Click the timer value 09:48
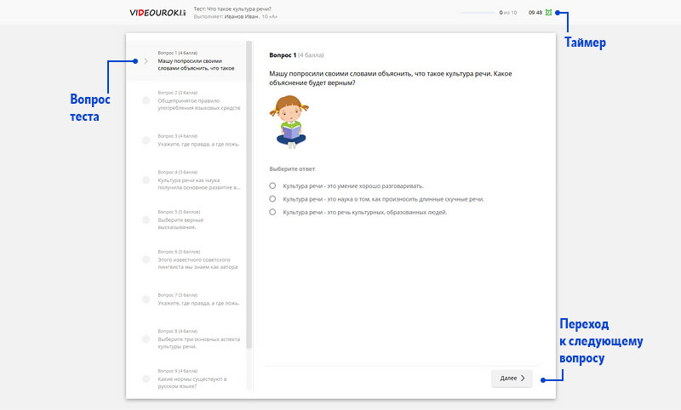Viewport: 681px width, 410px height. pyautogui.click(x=535, y=13)
